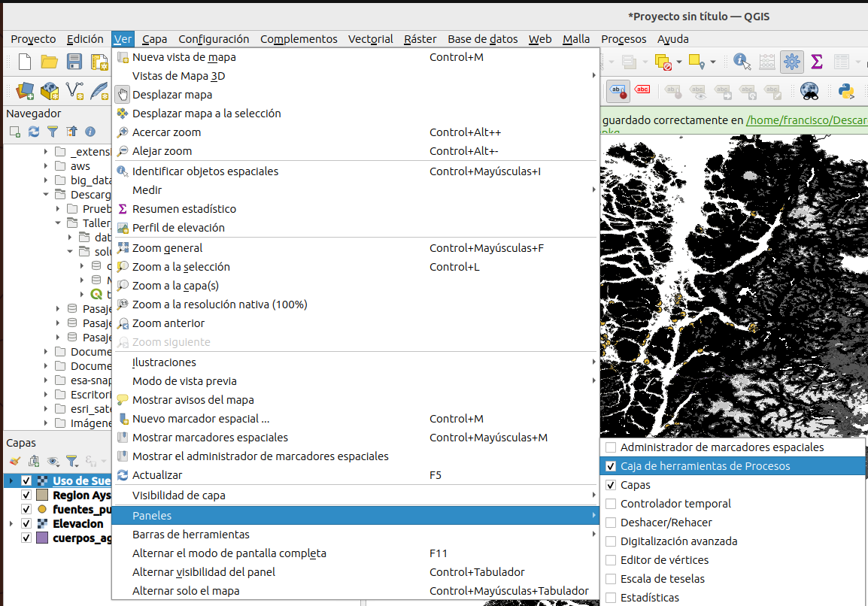Screen dimensions: 868x606
Task: Click the purple Sigma statistical summary icon
Action: [816, 62]
